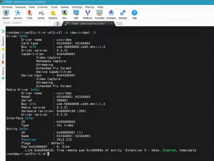Click the '0x84a00001' capabilities value
This screenshot has height=161, width=214.
click(66, 54)
